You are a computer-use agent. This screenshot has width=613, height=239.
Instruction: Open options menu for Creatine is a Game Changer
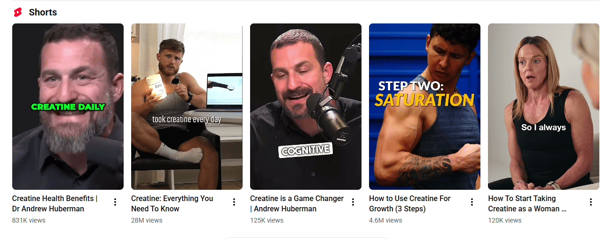tap(353, 202)
